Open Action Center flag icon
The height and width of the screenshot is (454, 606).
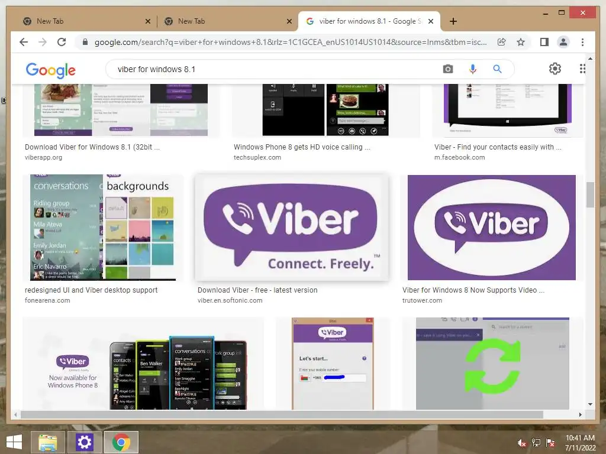click(550, 443)
